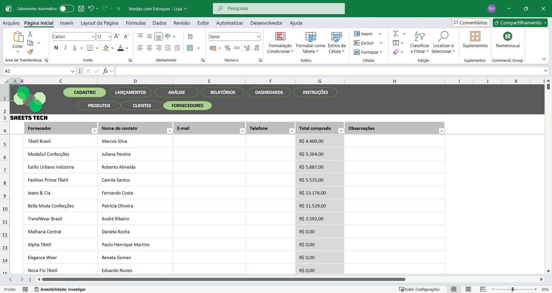552x293 pixels.
Task: Go to the PRODUTOS section button
Action: point(99,105)
